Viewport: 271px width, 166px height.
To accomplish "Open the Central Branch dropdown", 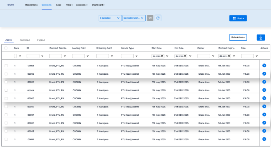I will (134, 18).
